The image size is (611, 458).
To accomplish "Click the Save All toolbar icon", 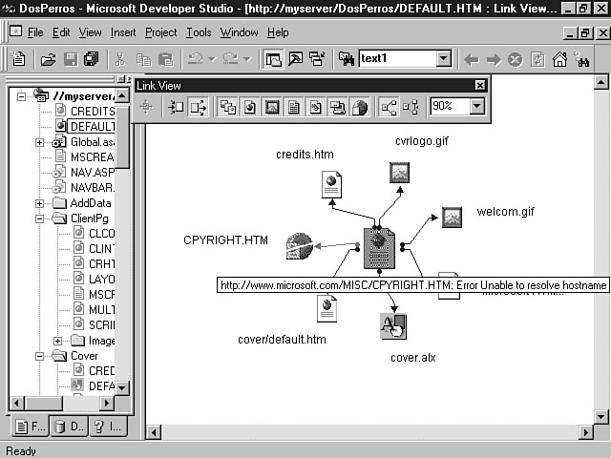I will click(91, 59).
